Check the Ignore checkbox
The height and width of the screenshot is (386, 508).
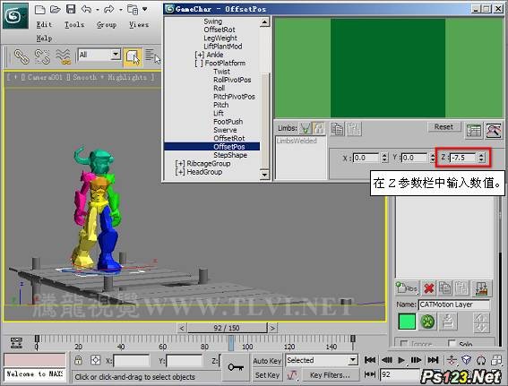pyautogui.click(x=404, y=343)
